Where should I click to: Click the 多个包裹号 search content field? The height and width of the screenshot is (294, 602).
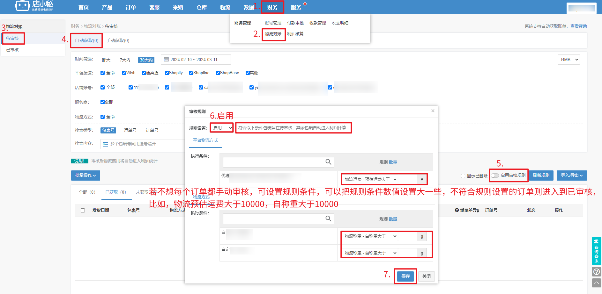[x=144, y=144]
